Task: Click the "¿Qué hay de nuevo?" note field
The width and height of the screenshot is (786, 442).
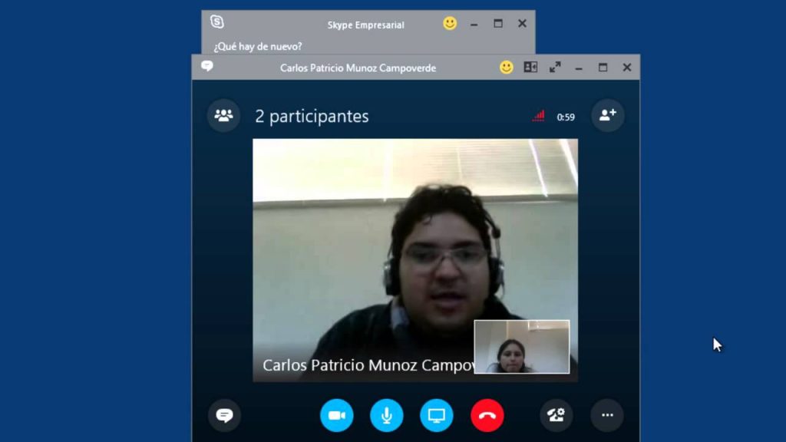Action: [258, 46]
